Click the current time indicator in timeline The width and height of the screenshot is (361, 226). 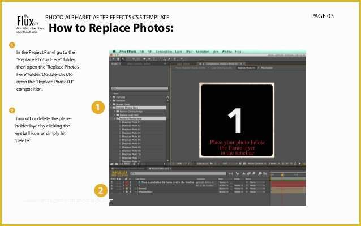(282, 174)
